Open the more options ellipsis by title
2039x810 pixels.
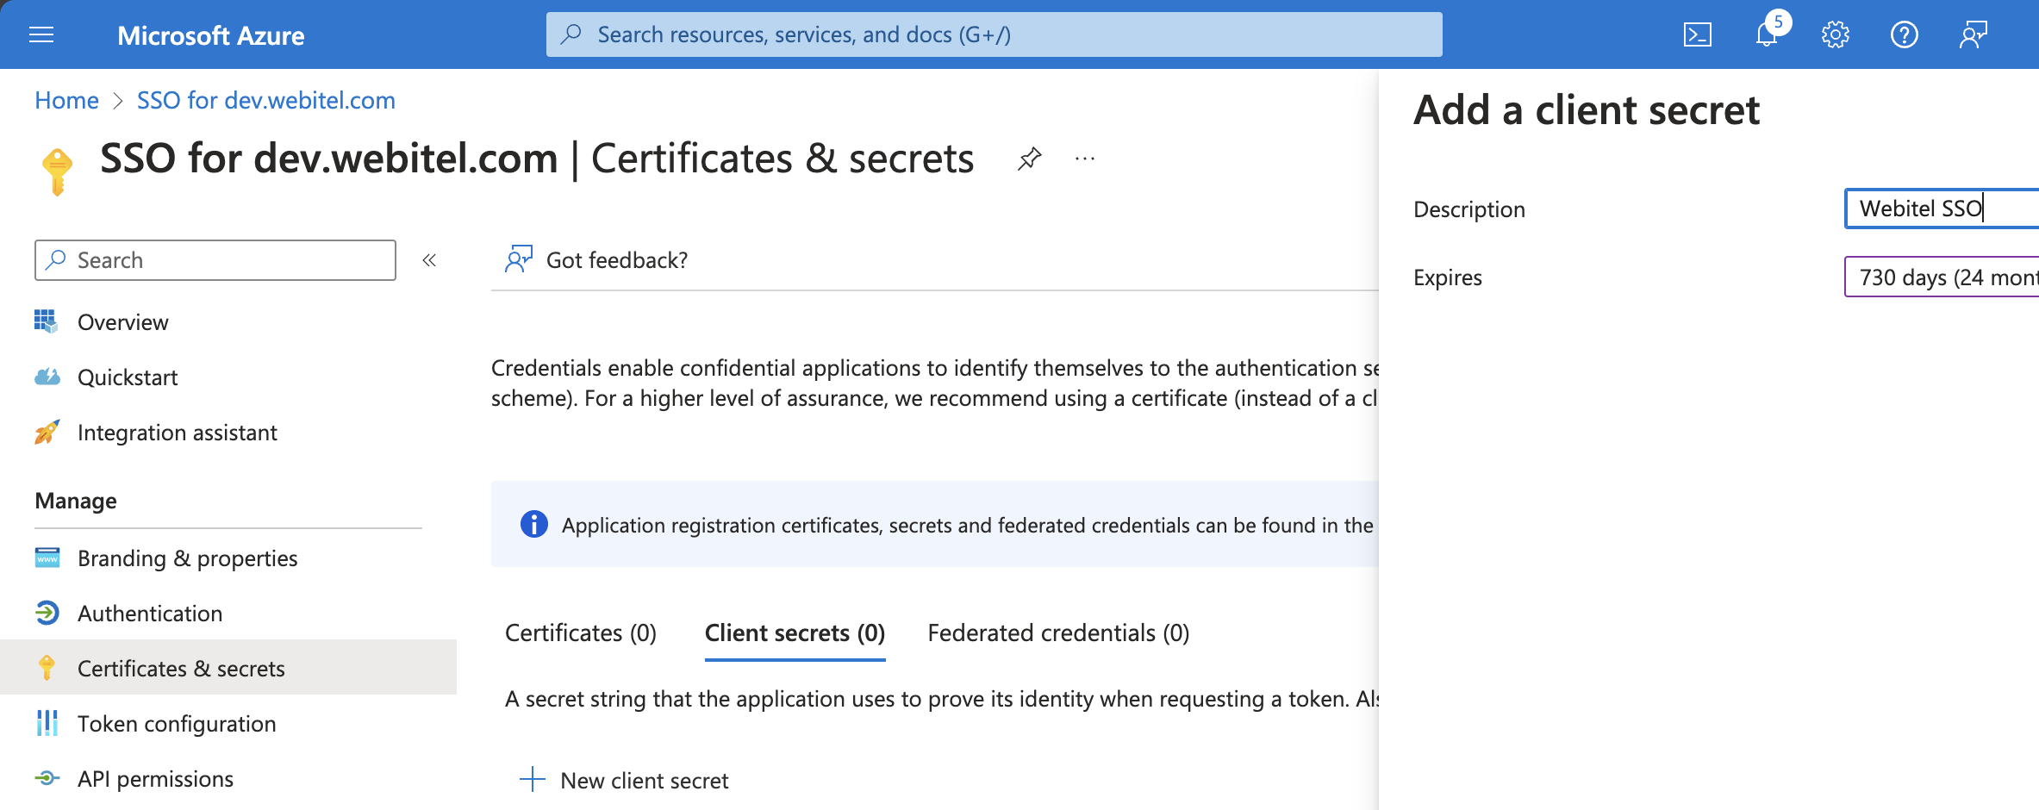[1085, 159]
